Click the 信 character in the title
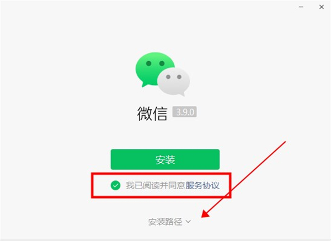 click(160, 113)
